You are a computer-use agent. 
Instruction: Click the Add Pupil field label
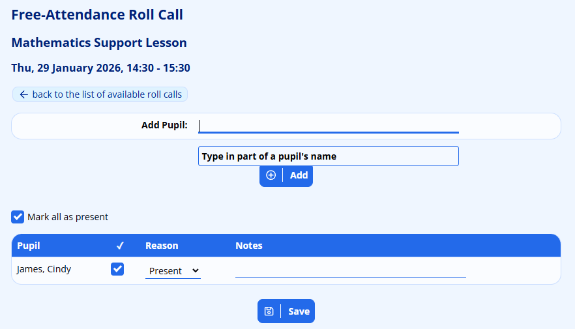click(x=164, y=125)
